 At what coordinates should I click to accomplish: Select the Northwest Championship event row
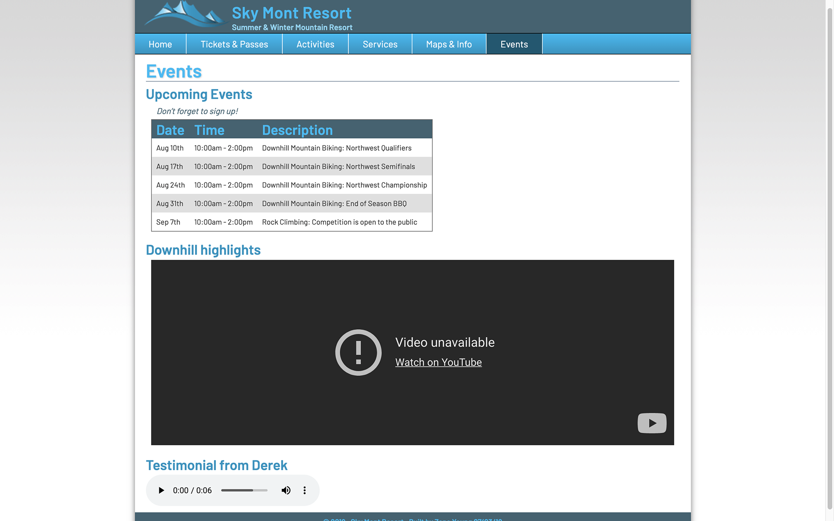[x=344, y=185]
